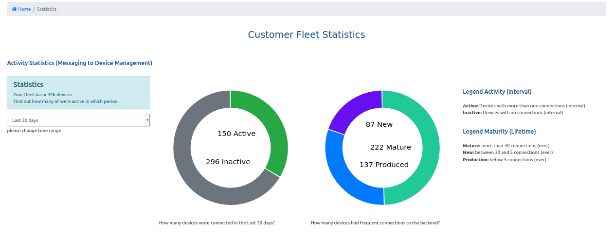Viewport: 614px width, 238px height.
Task: Click the arrow on the time range selector
Action: [147, 120]
